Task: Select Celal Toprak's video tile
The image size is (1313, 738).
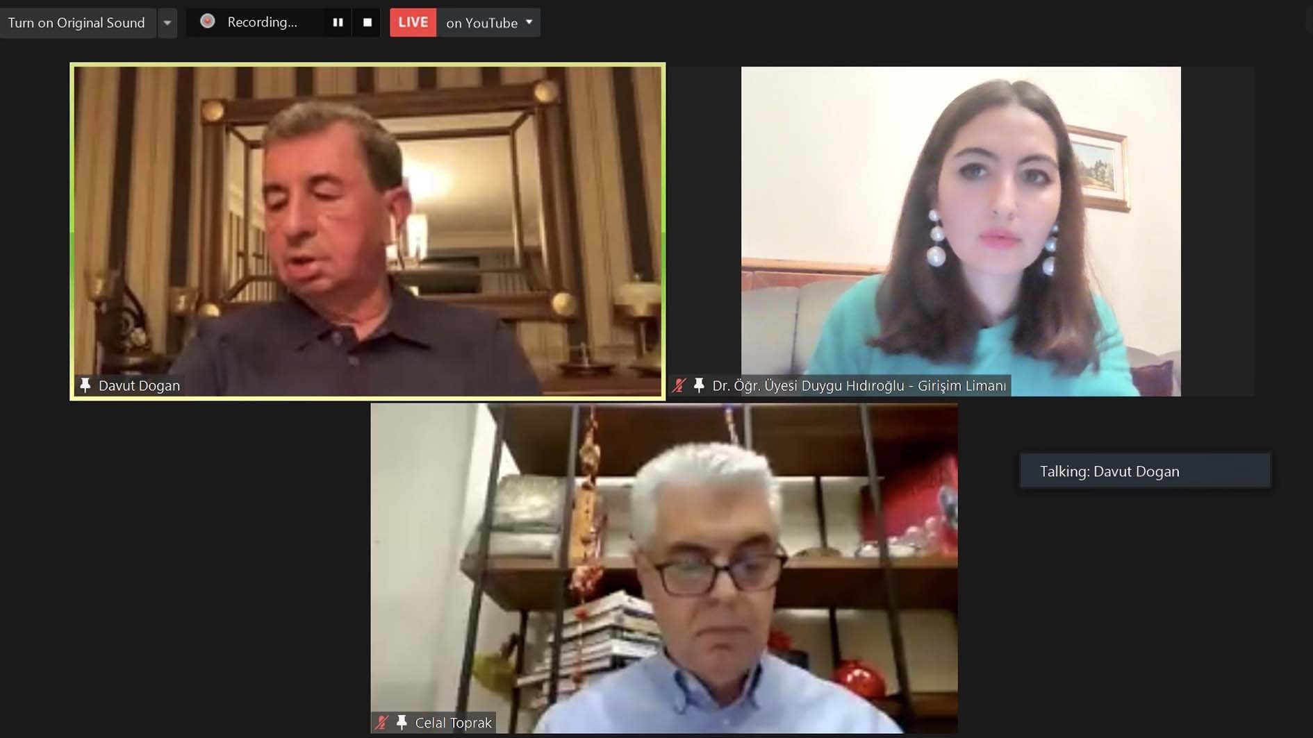Action: [664, 568]
